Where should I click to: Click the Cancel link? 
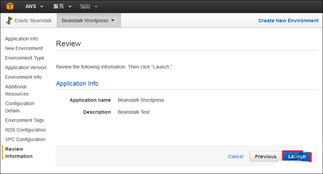(236, 157)
